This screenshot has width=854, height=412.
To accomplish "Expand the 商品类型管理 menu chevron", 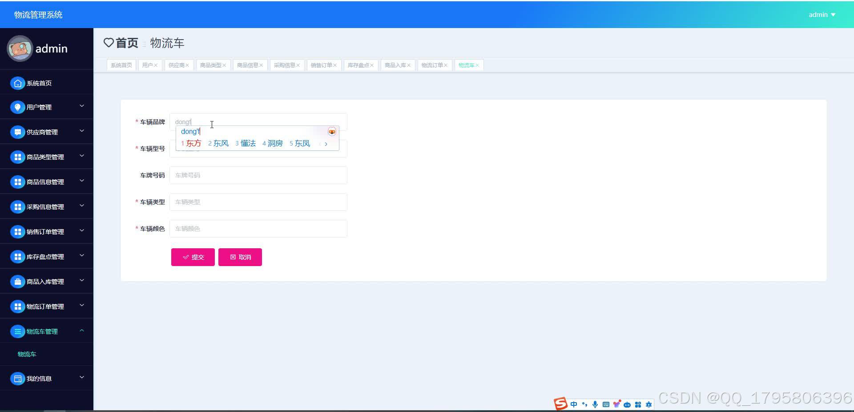I will coord(82,156).
